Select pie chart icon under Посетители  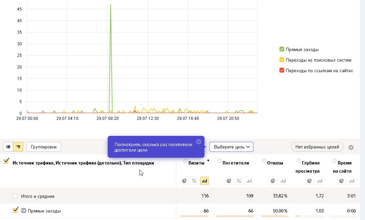point(229,181)
